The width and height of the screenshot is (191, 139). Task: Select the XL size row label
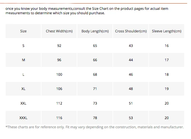(x=23, y=89)
